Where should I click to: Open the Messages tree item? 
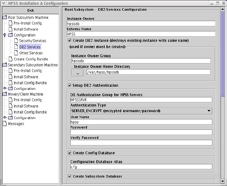click(16, 124)
